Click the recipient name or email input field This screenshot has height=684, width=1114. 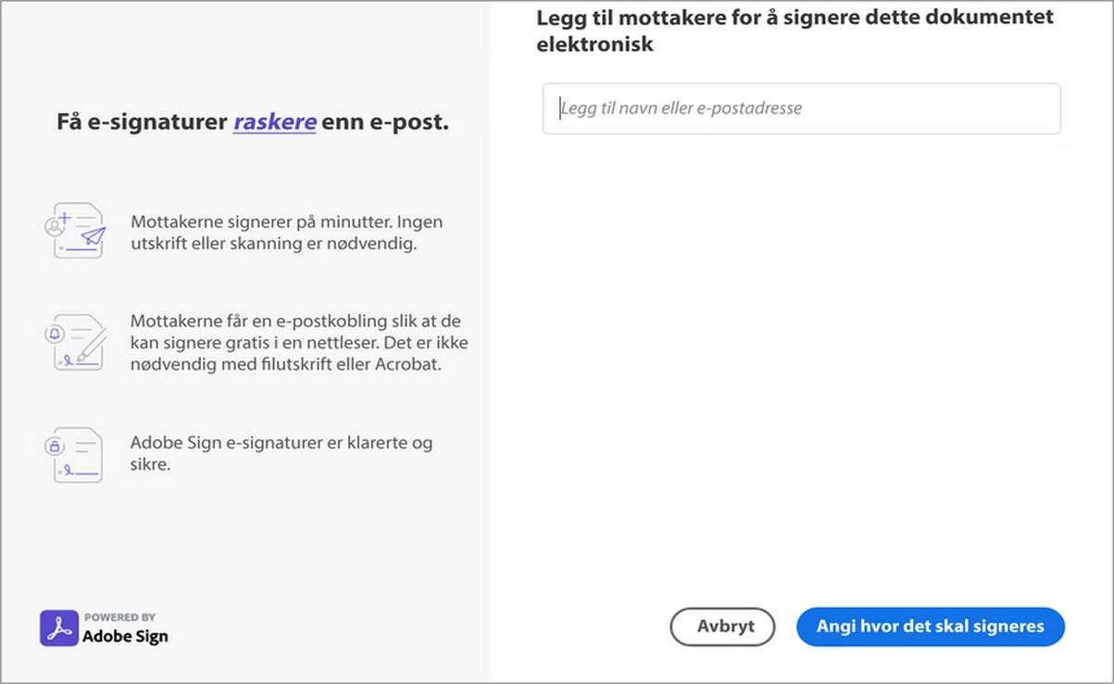click(800, 108)
